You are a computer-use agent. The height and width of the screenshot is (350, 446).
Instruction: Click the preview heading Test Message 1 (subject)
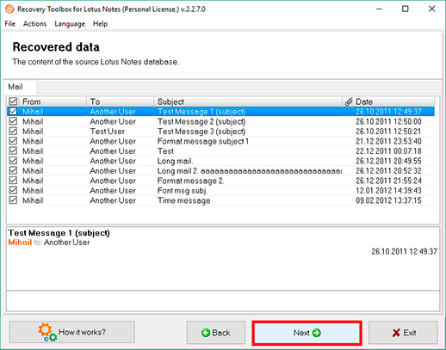pos(59,233)
